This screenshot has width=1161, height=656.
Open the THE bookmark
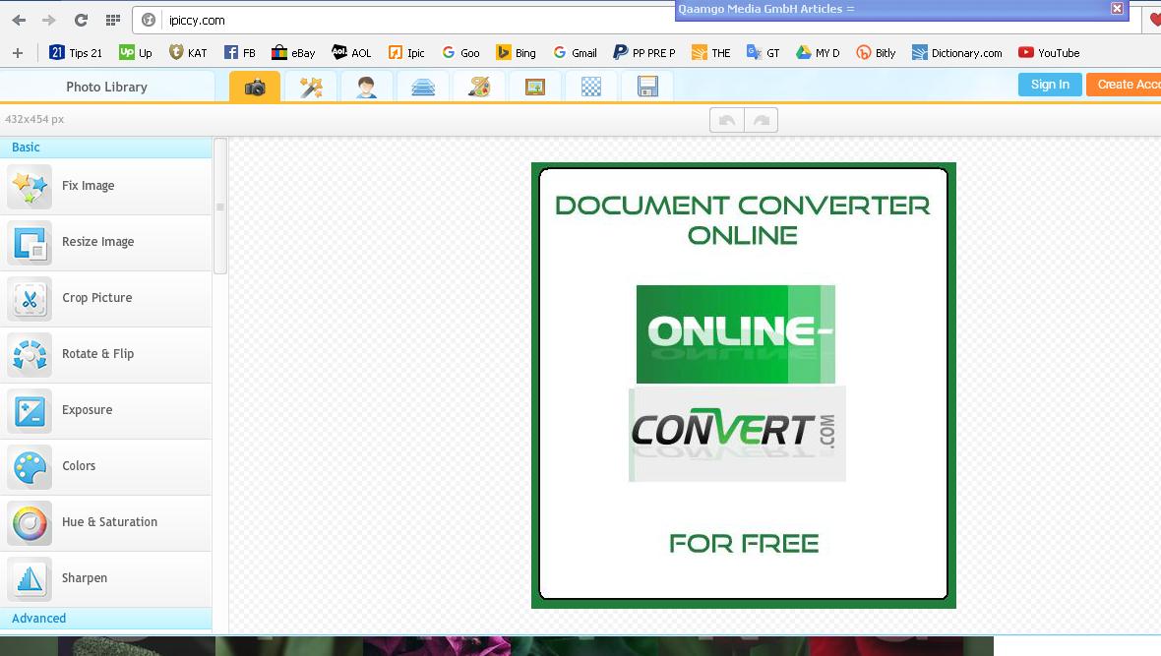710,52
